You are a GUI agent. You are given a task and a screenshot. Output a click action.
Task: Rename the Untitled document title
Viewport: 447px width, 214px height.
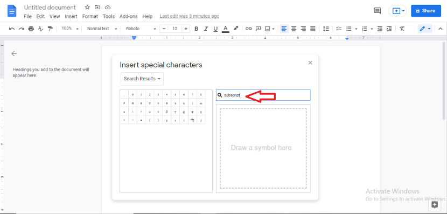click(50, 8)
